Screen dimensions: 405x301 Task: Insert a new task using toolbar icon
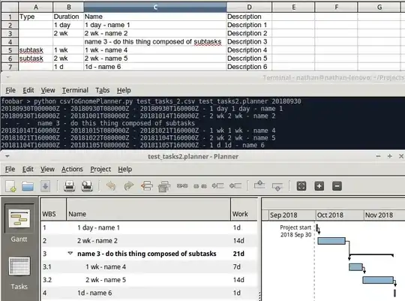[147, 186]
